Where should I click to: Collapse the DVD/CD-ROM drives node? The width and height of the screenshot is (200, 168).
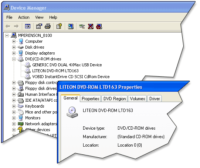pyautogui.click(x=14, y=59)
